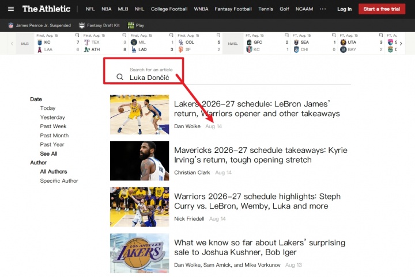Image resolution: width=415 pixels, height=277 pixels.
Task: Open James Pearce Jr. Suspended link
Action: tap(43, 25)
